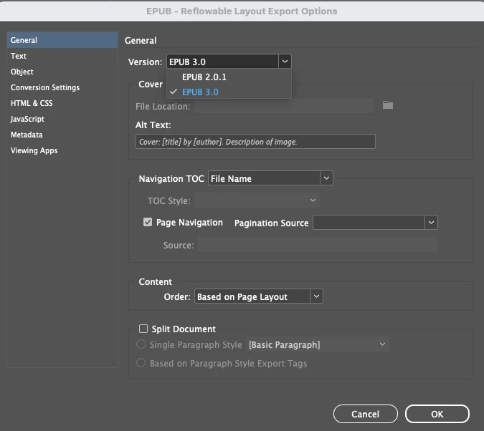Click the Version field showing EPUB 3.0
484x431 pixels.
point(222,62)
